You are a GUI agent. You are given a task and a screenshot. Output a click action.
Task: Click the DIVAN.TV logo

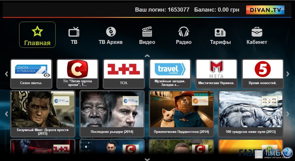(x=265, y=10)
